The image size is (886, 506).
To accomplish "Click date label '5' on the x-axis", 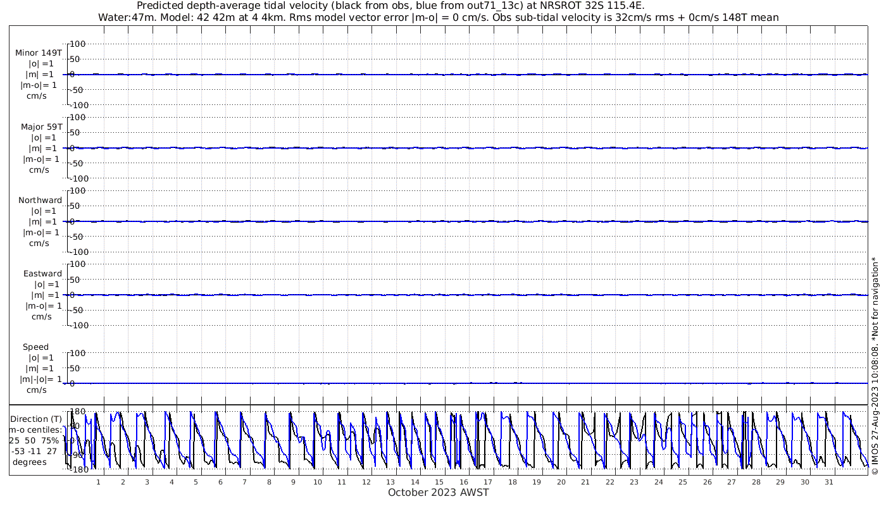I will pos(196,482).
